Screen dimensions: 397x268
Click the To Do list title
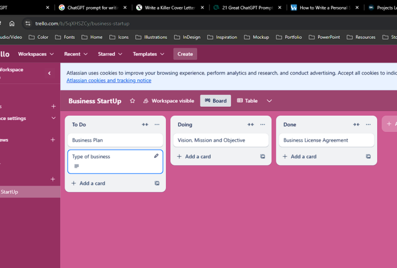click(79, 125)
